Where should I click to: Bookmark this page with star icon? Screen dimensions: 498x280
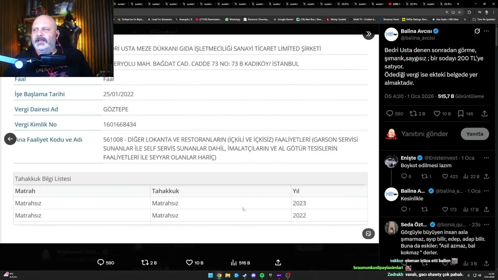tap(459, 12)
